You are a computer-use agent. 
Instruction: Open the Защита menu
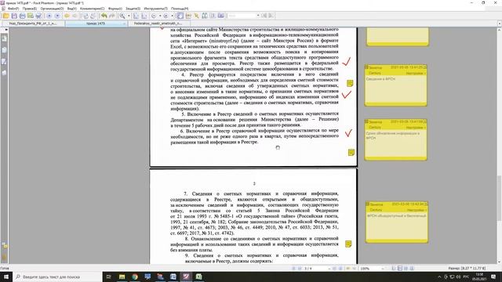133,9
